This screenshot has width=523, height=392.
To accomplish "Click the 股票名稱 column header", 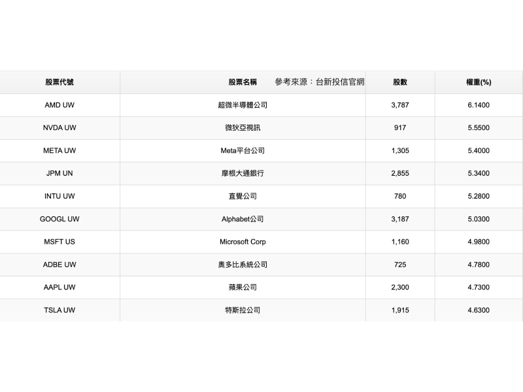I will coord(243,82).
